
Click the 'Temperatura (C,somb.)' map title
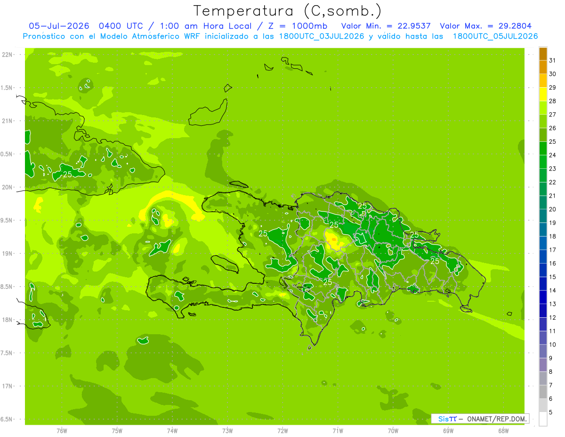(288, 11)
